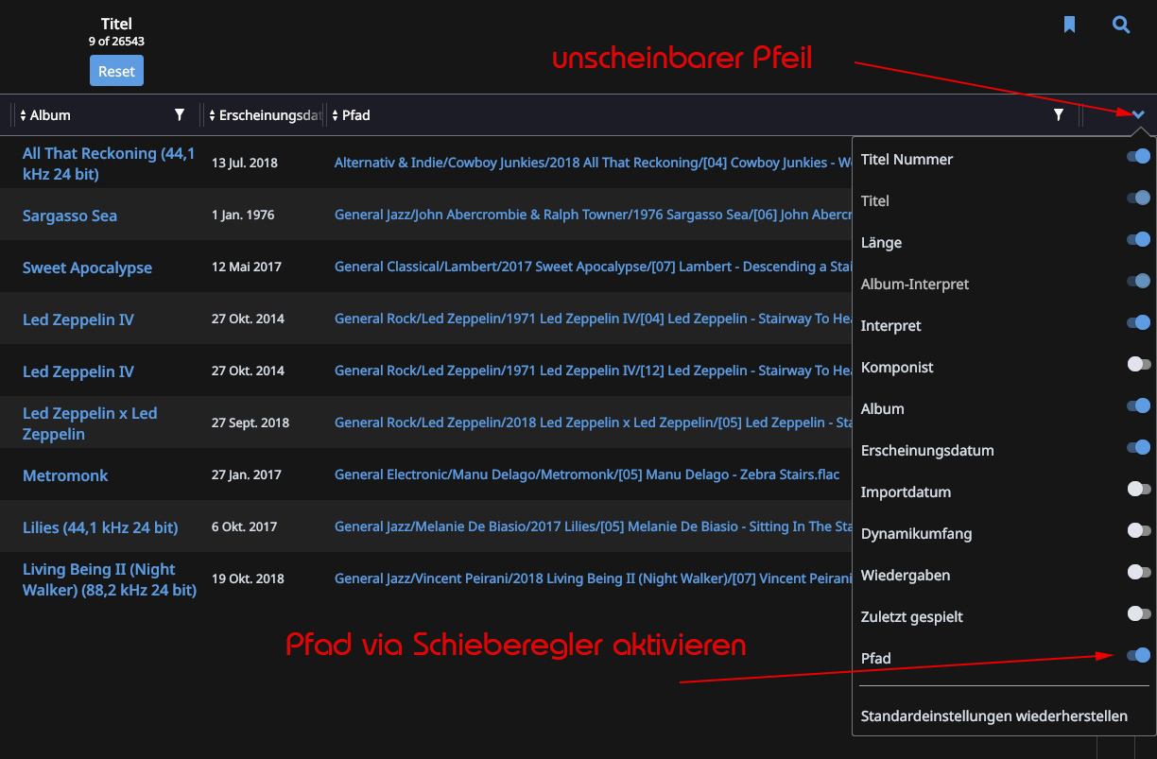1157x759 pixels.
Task: Toggle the column chooser chevron arrow
Action: click(x=1138, y=115)
